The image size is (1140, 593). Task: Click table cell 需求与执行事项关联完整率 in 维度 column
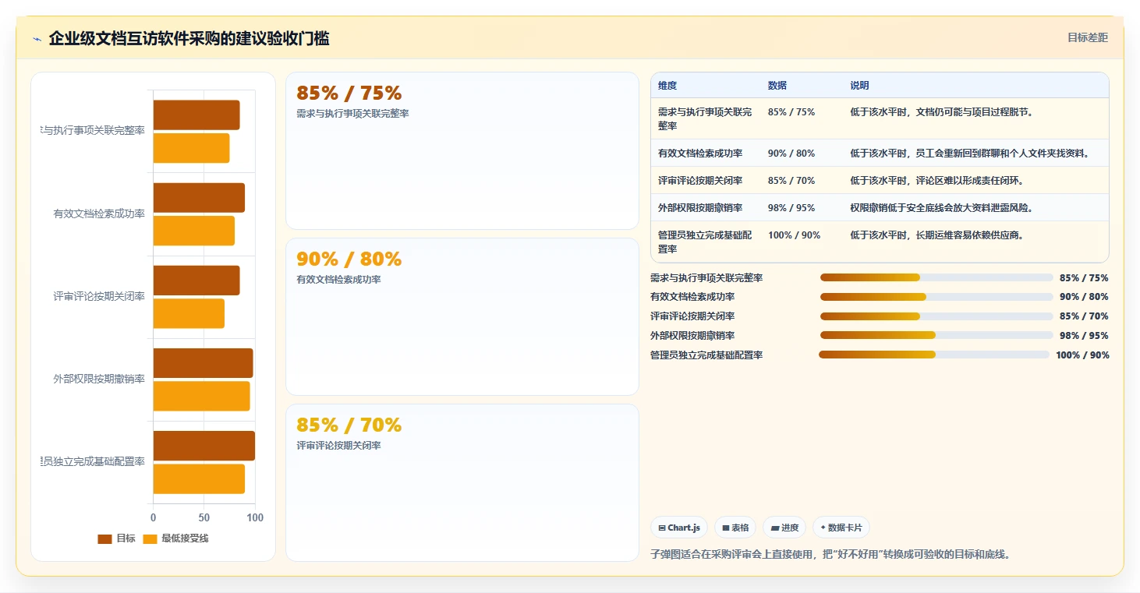click(x=705, y=118)
